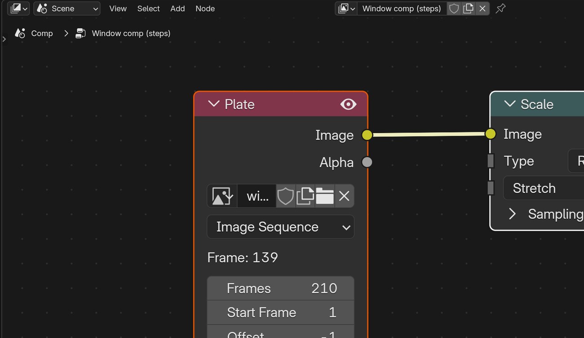Open the Scale Type dropdown
This screenshot has height=338, width=584.
[x=576, y=161]
